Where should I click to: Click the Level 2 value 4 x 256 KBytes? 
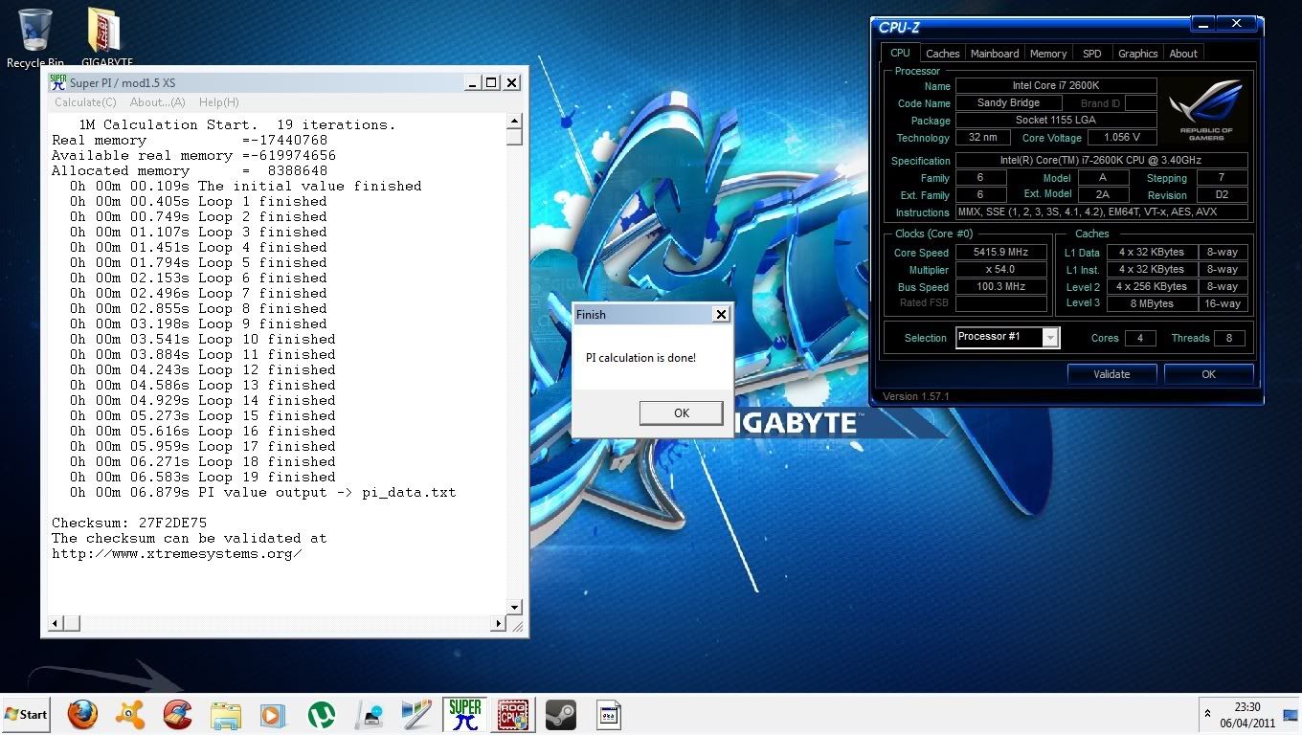(x=1152, y=287)
